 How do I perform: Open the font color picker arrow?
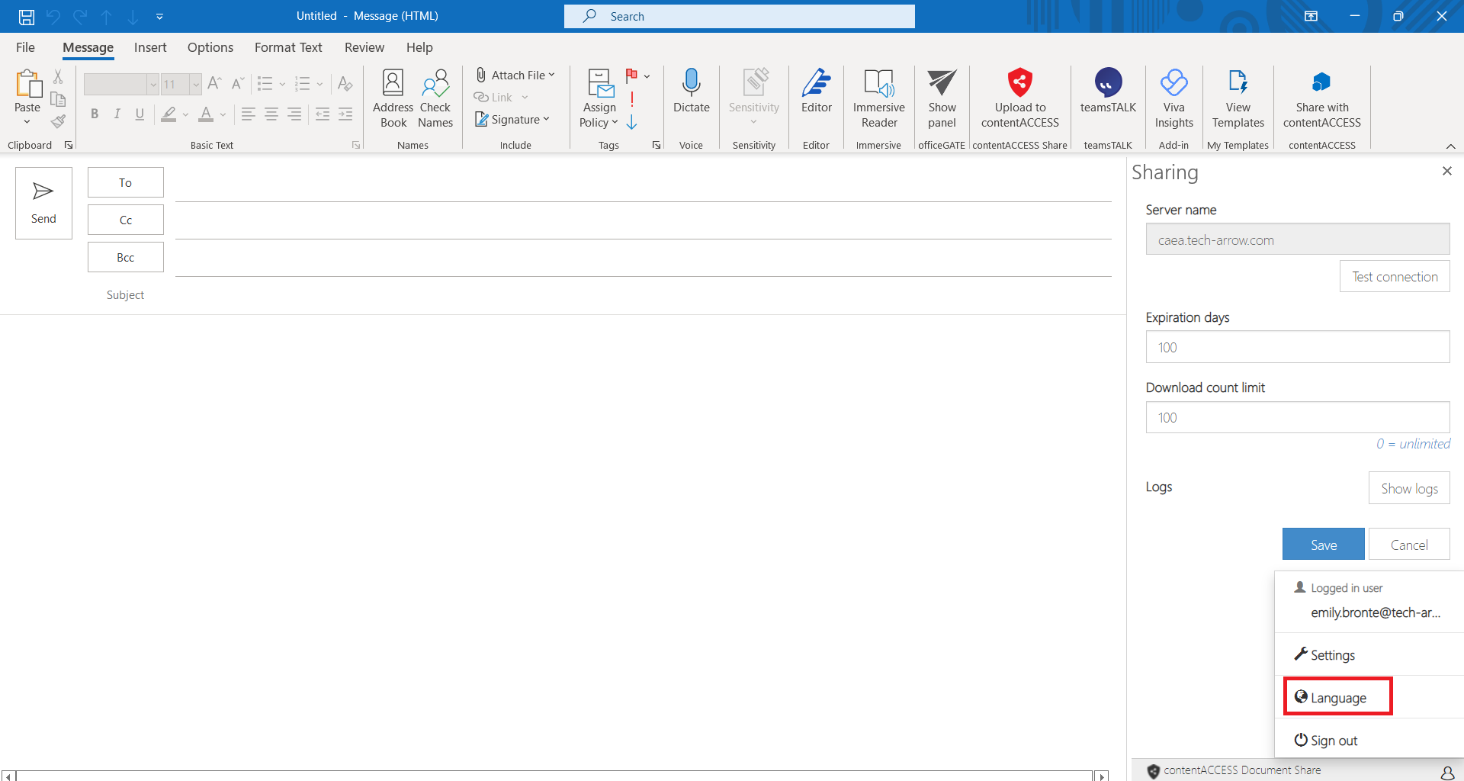click(x=223, y=114)
